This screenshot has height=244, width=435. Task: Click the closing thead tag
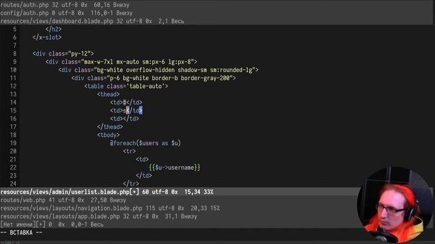tap(110, 127)
